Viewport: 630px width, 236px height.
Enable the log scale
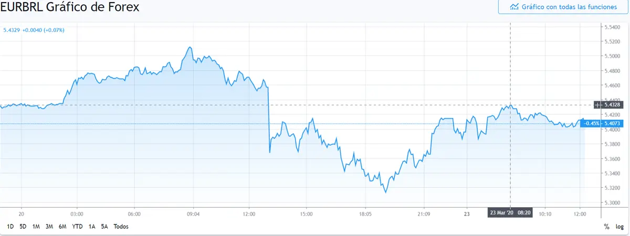coord(619,227)
